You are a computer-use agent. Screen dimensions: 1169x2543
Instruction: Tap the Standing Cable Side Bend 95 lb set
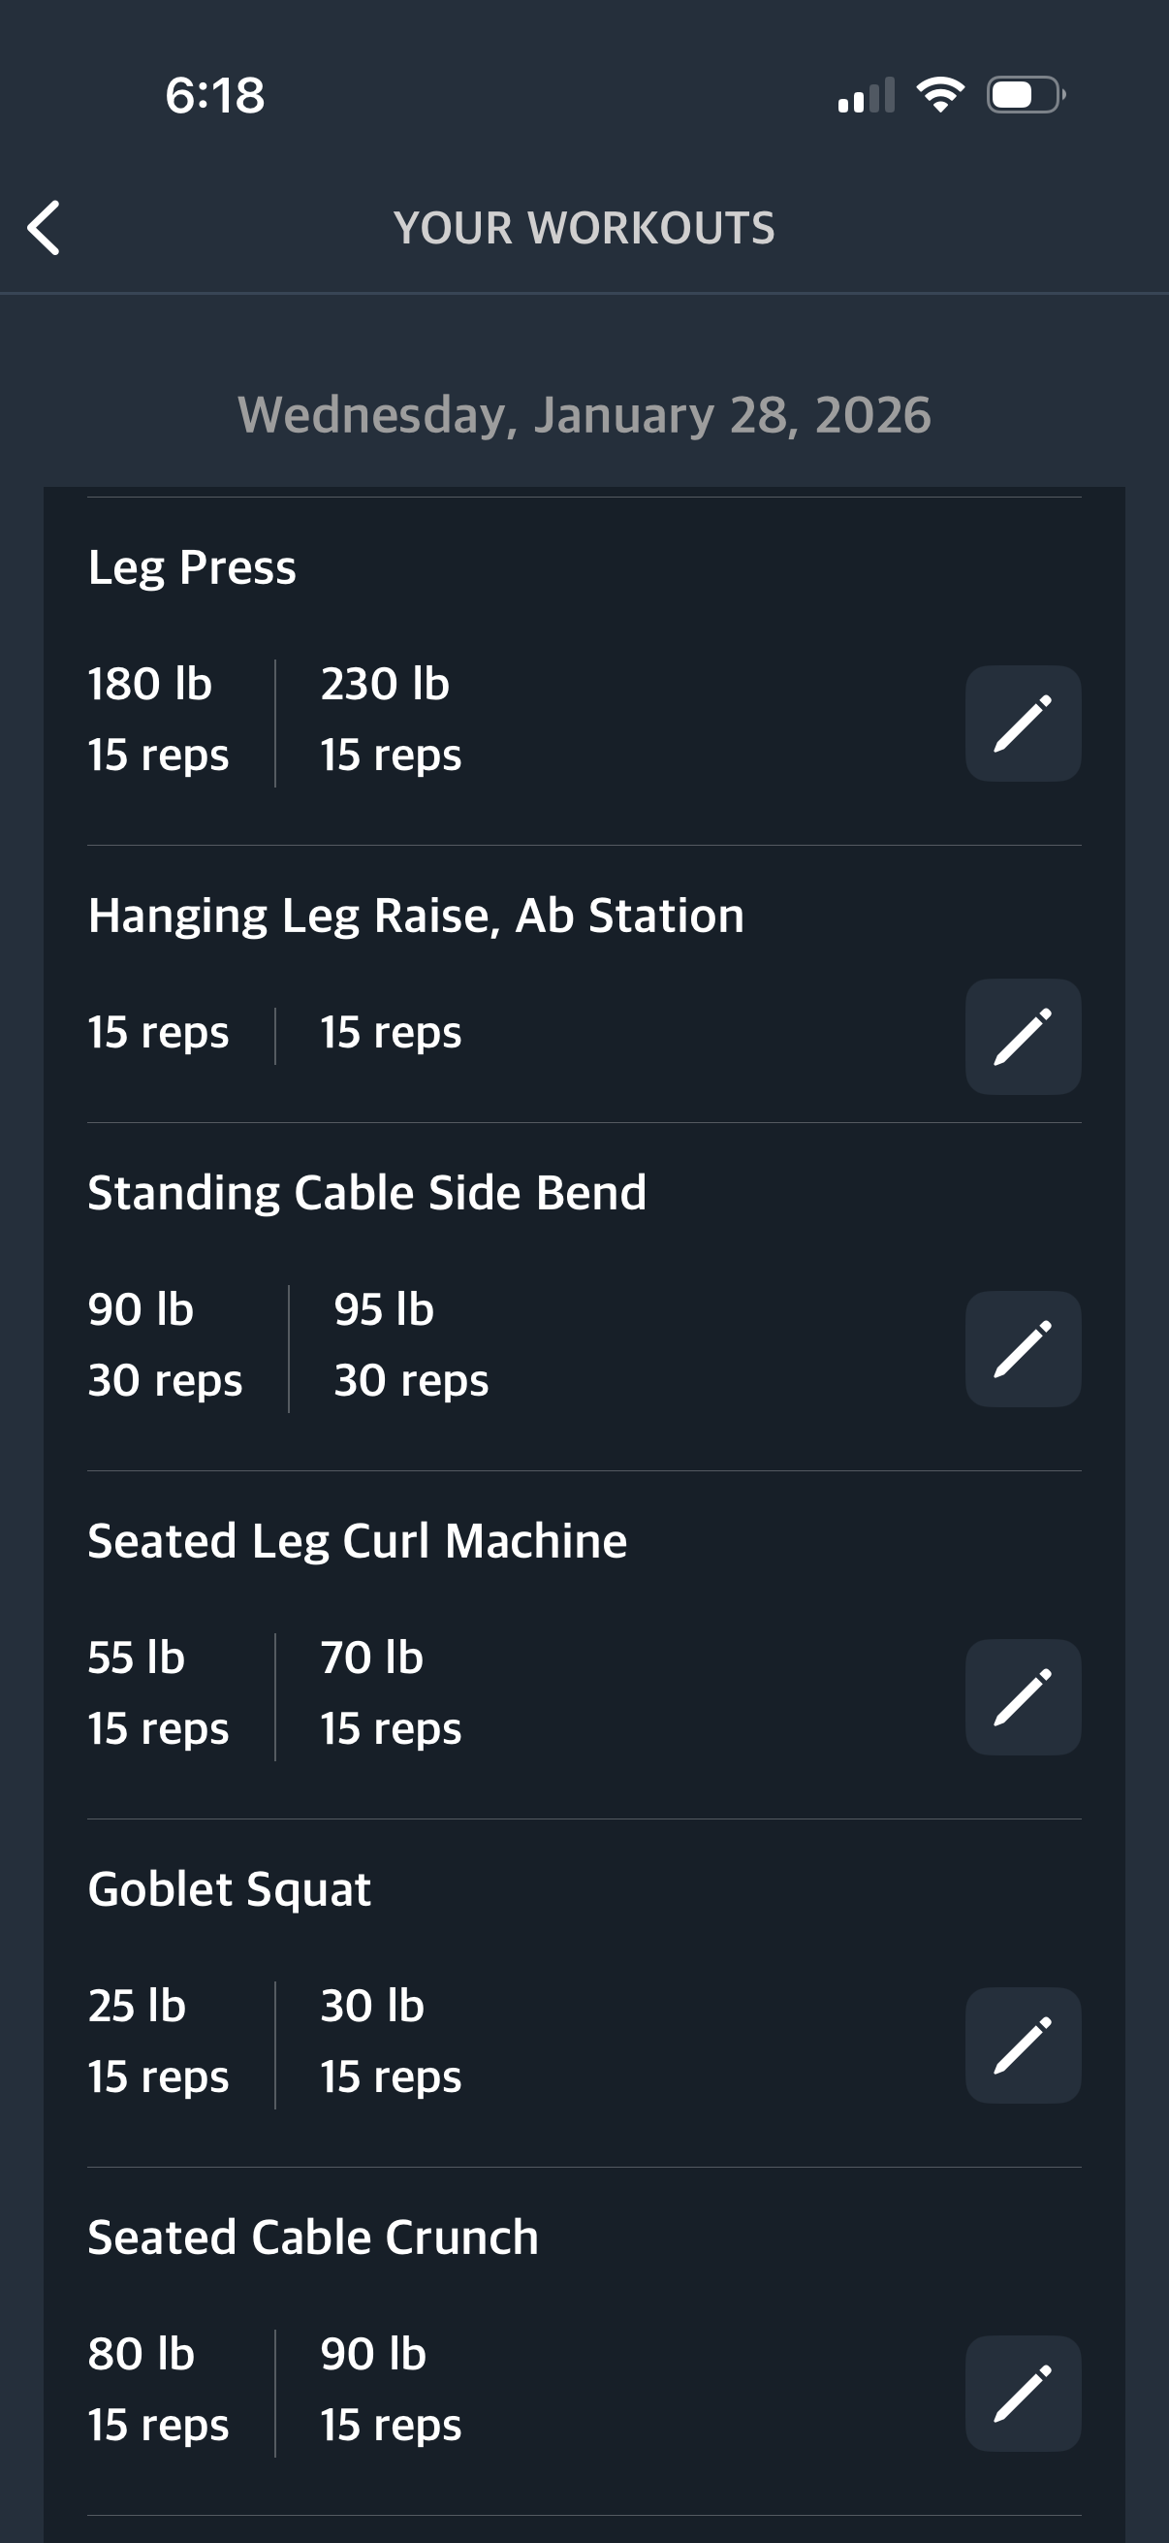(x=410, y=1344)
